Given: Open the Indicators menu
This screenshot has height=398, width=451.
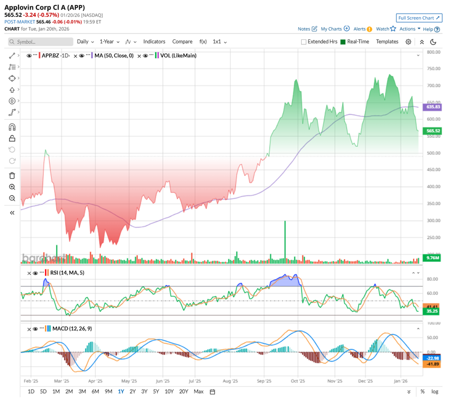Looking at the screenshot, I should point(154,41).
